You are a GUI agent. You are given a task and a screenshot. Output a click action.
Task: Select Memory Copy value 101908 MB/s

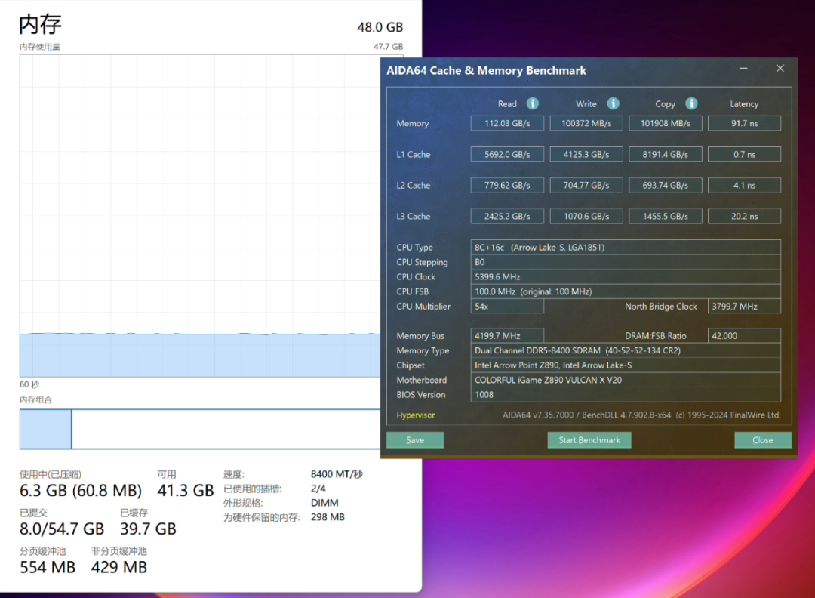click(x=666, y=123)
